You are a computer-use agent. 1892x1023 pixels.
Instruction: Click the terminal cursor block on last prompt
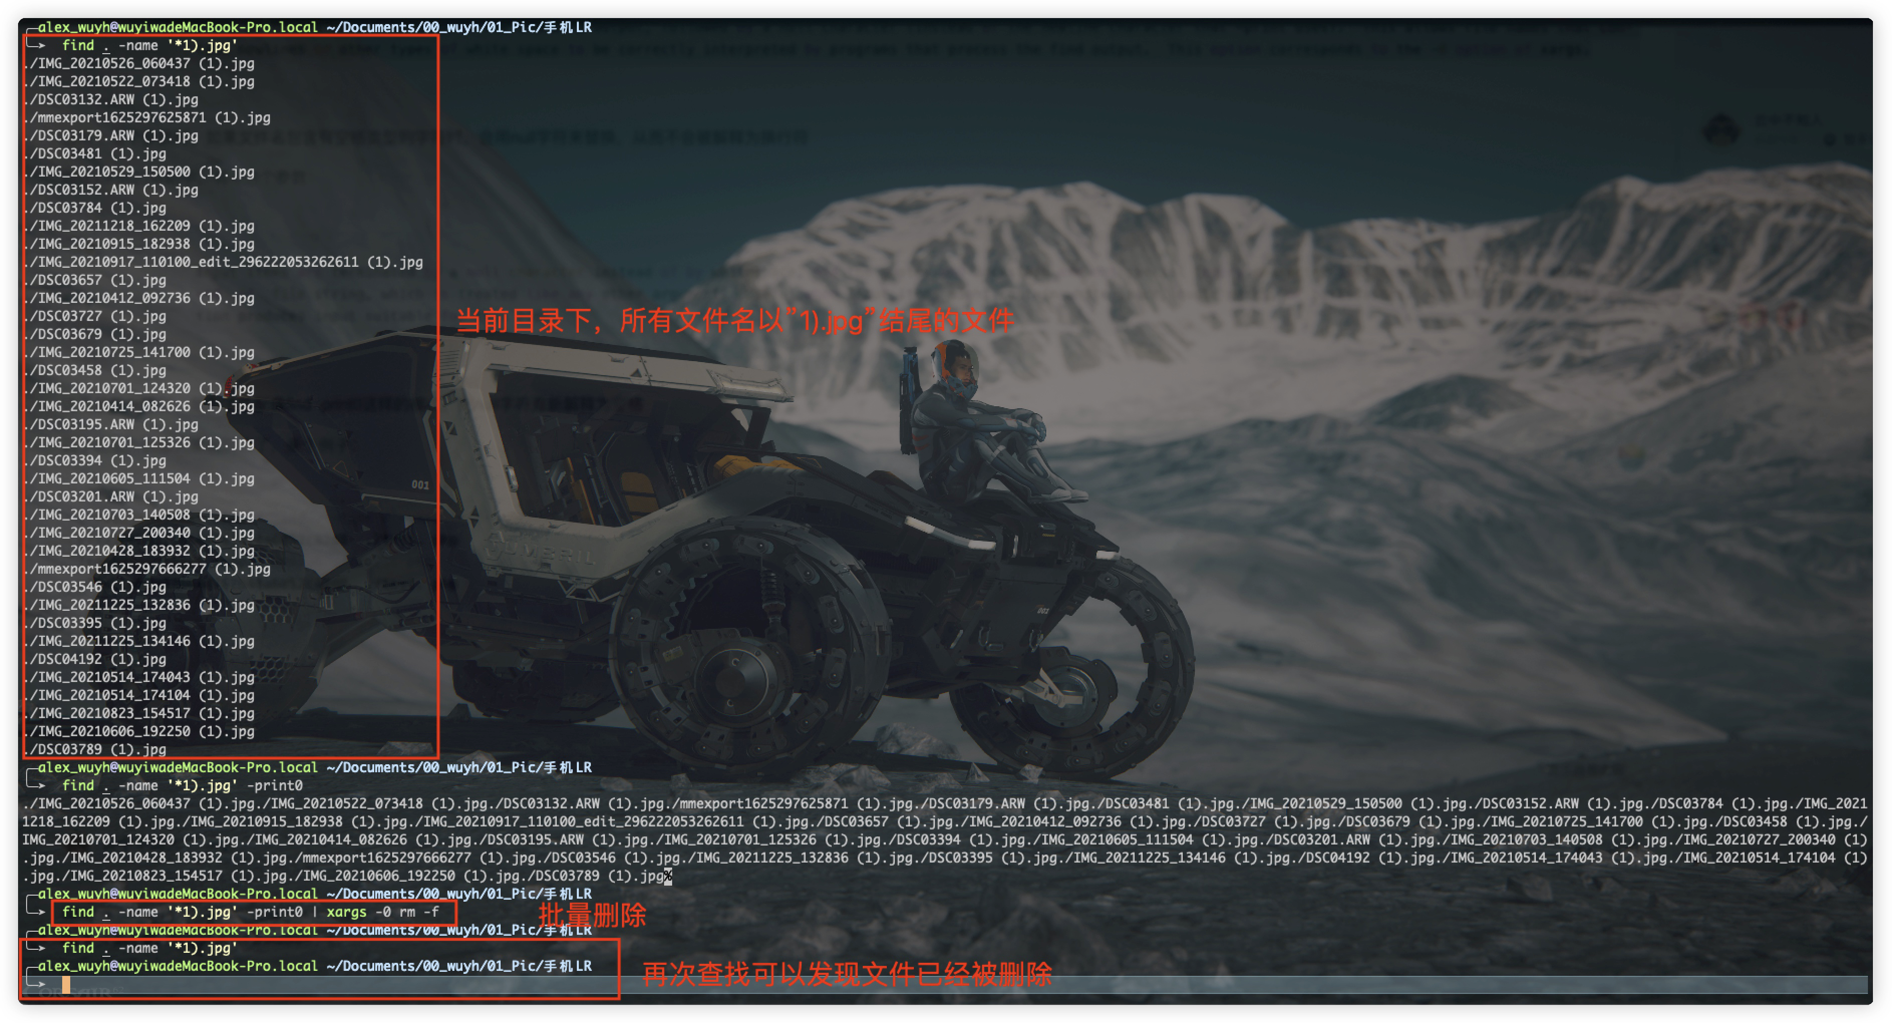point(66,985)
